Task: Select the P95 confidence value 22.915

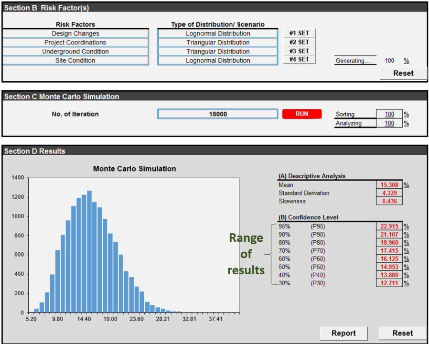Action: [x=389, y=226]
